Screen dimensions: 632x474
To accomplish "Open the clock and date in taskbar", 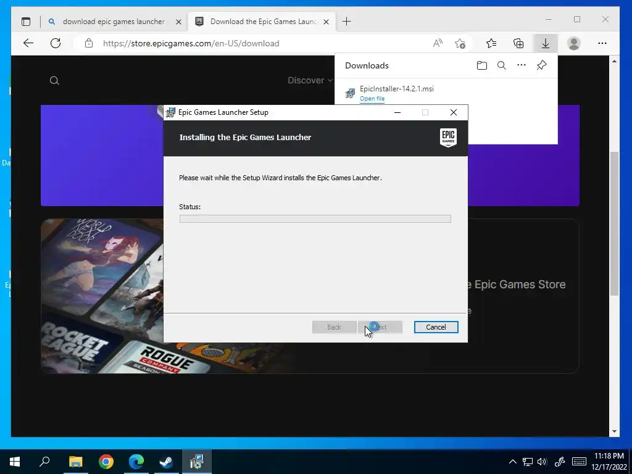I will (x=609, y=462).
